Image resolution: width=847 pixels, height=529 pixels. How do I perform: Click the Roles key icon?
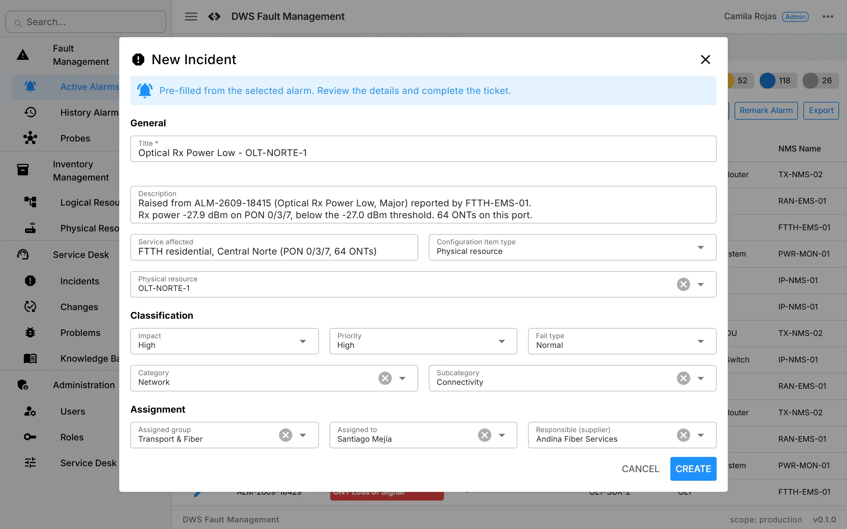point(30,437)
